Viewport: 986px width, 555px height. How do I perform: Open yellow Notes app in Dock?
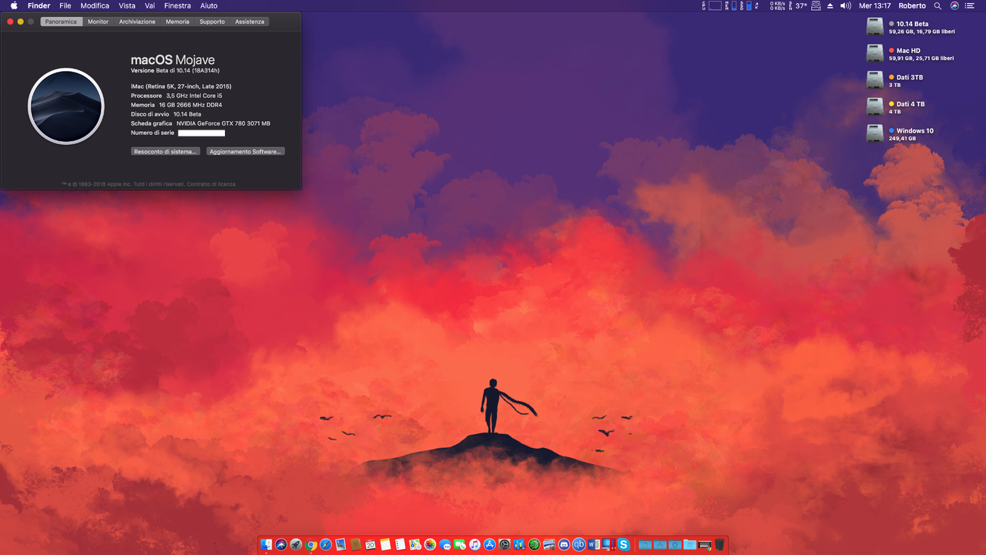[385, 544]
